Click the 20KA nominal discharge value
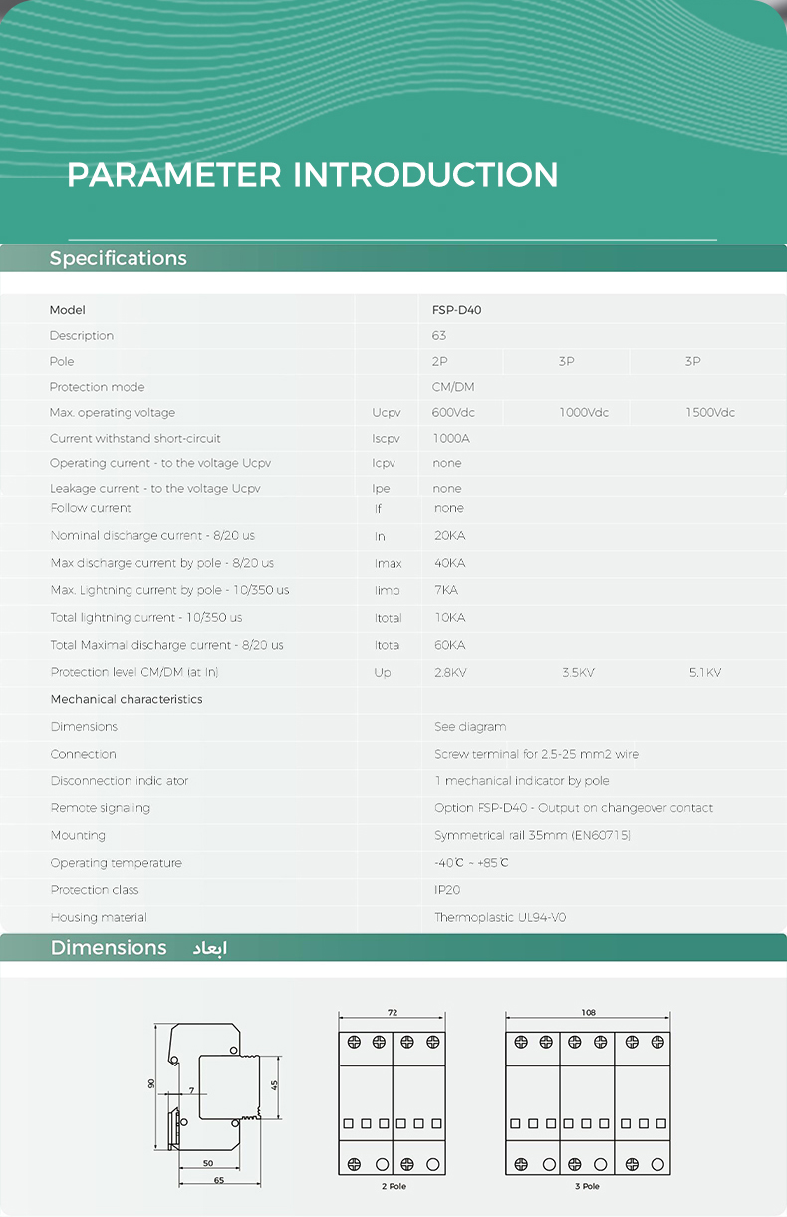The image size is (787, 1217). click(x=450, y=536)
